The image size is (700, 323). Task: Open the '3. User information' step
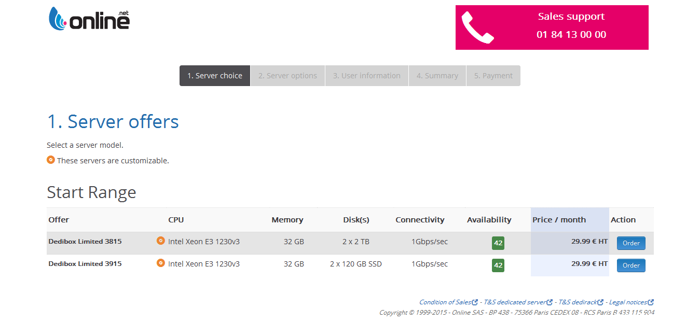coord(367,76)
